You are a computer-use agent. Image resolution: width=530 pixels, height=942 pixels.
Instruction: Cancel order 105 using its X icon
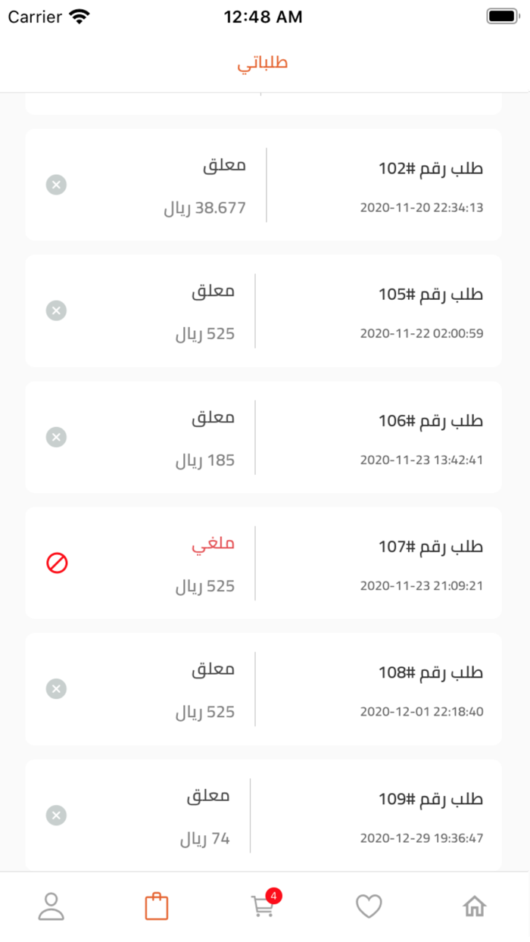pos(56,310)
